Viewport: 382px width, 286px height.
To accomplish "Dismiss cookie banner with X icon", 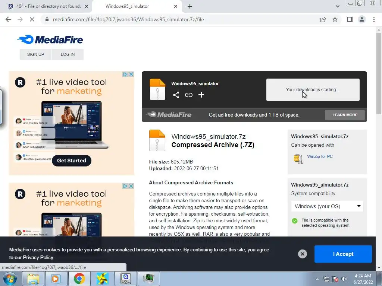I will [x=302, y=254].
